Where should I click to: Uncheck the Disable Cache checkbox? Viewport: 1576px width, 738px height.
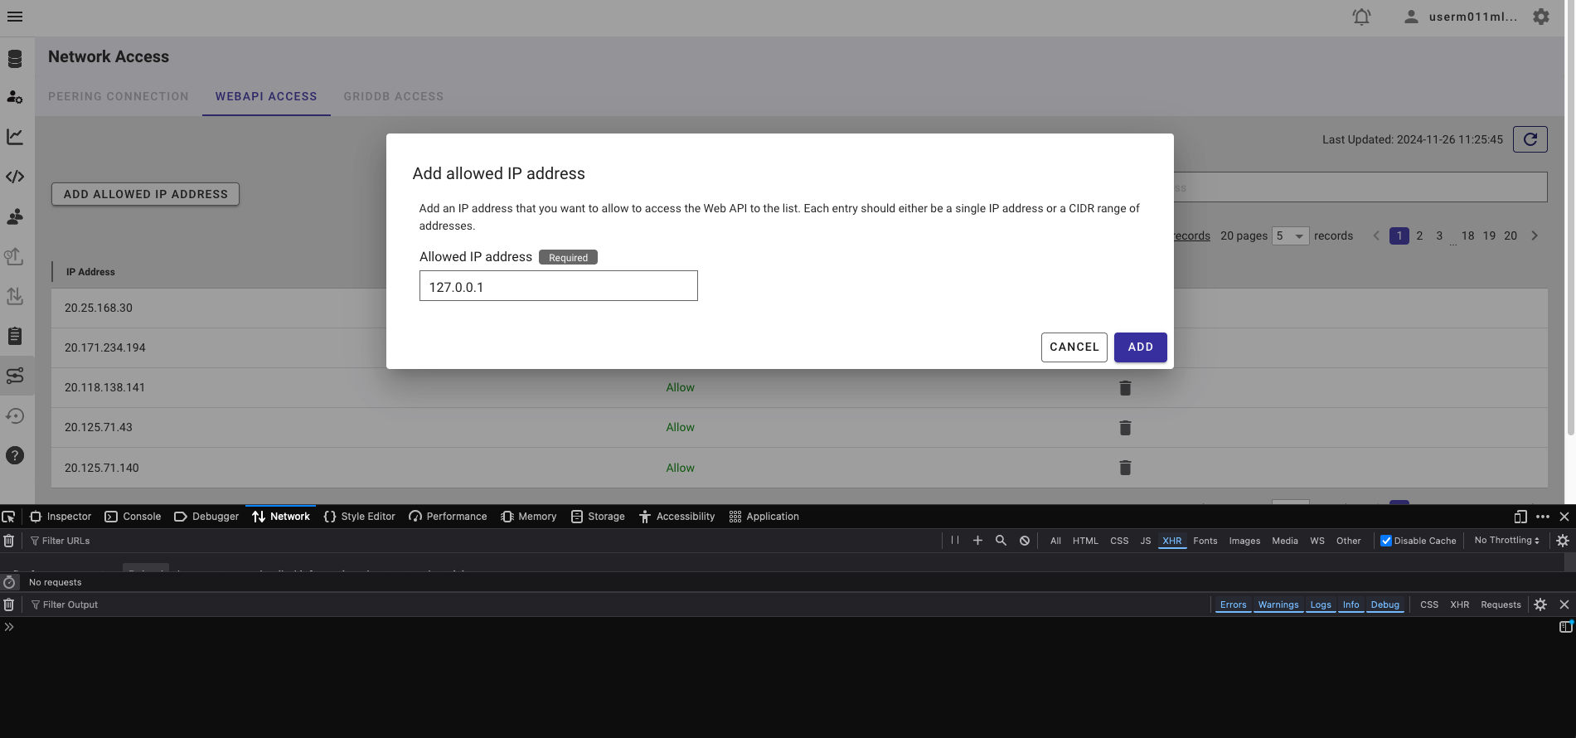pos(1385,541)
